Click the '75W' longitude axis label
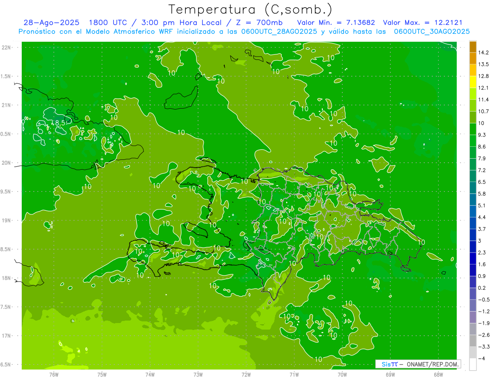Viewport: 492px width, 380px height. (x=102, y=374)
